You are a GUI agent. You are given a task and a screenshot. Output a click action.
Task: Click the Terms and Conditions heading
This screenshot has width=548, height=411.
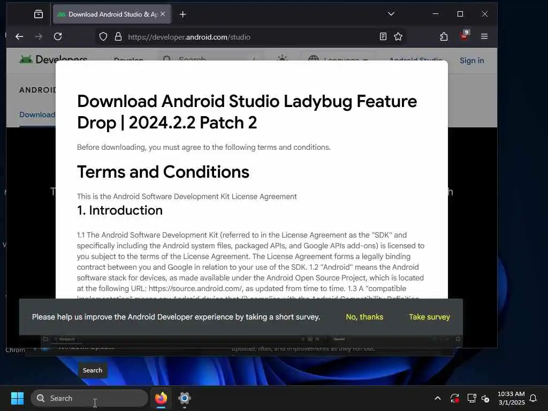pos(163,172)
